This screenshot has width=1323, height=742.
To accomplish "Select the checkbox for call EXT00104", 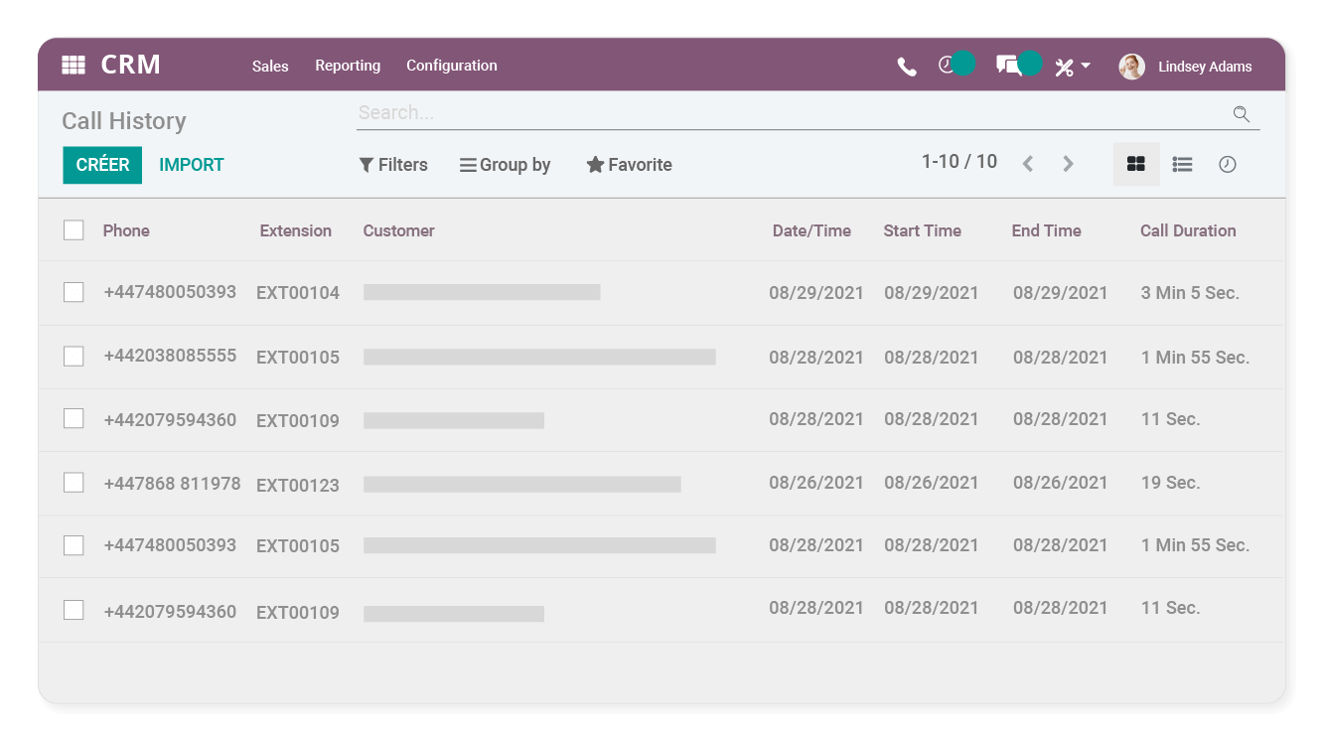I will click(73, 291).
